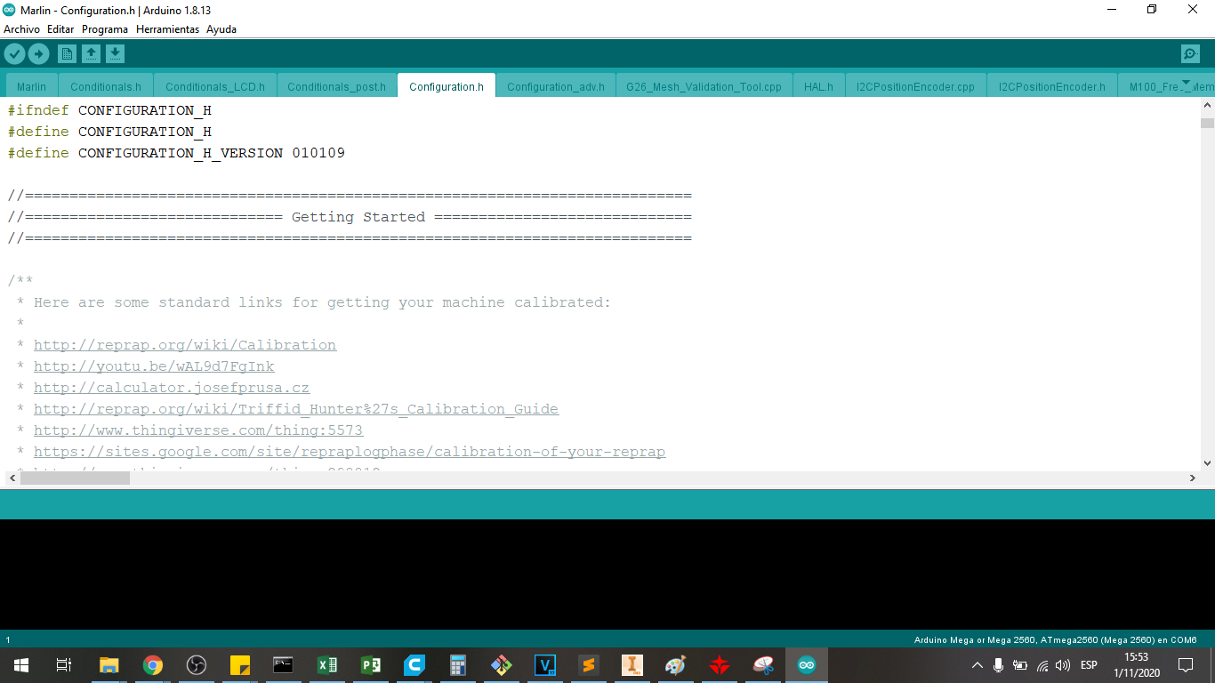This screenshot has height=683, width=1215.
Task: Click the editor's scroll left arrow
Action: pos(12,478)
